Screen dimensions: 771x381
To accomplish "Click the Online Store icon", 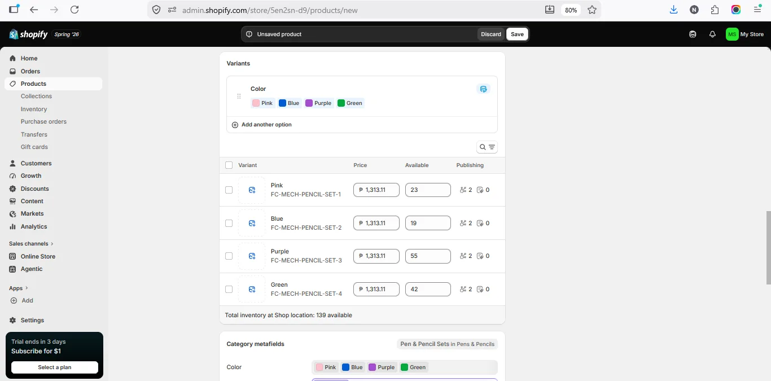I will pos(13,256).
